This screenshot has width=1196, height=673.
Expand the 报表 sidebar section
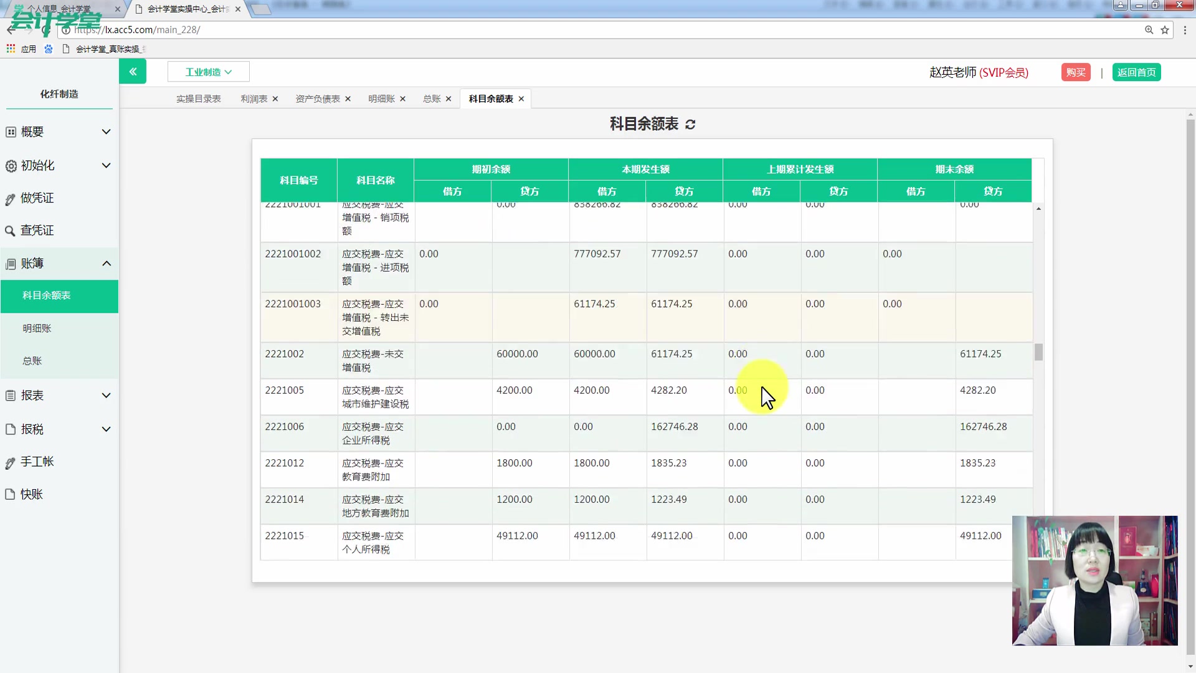pos(106,395)
